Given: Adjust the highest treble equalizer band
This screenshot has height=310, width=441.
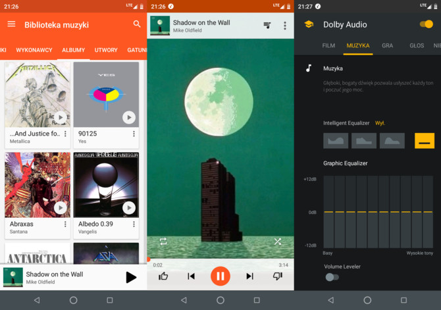Looking at the screenshot, I should pos(428,212).
